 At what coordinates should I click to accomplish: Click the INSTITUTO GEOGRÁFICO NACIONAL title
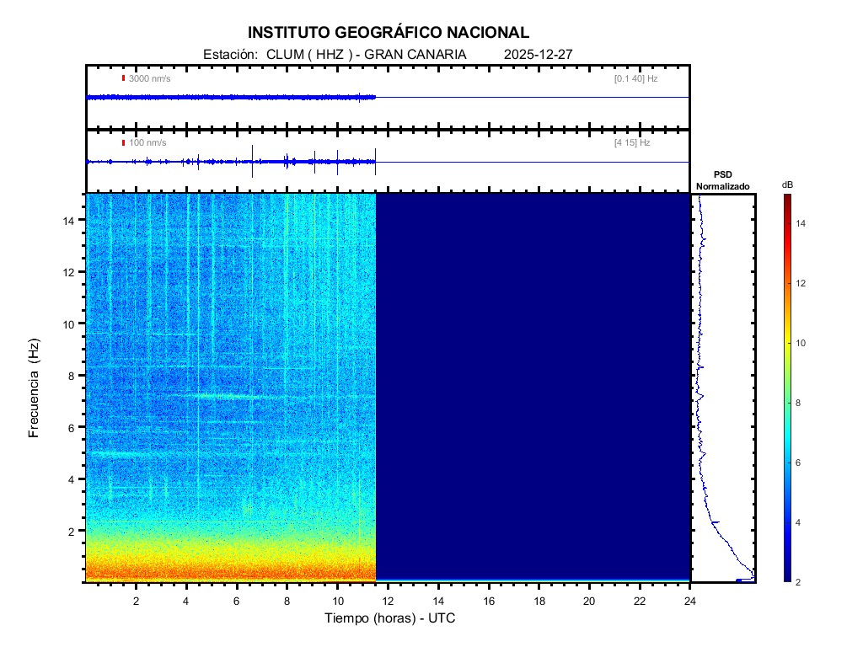(x=389, y=33)
